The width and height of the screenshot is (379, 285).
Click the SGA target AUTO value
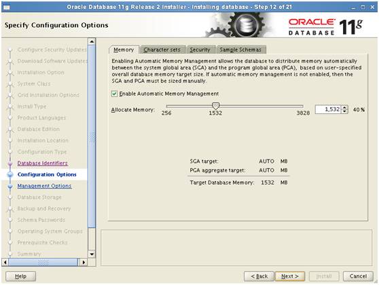tap(267, 161)
